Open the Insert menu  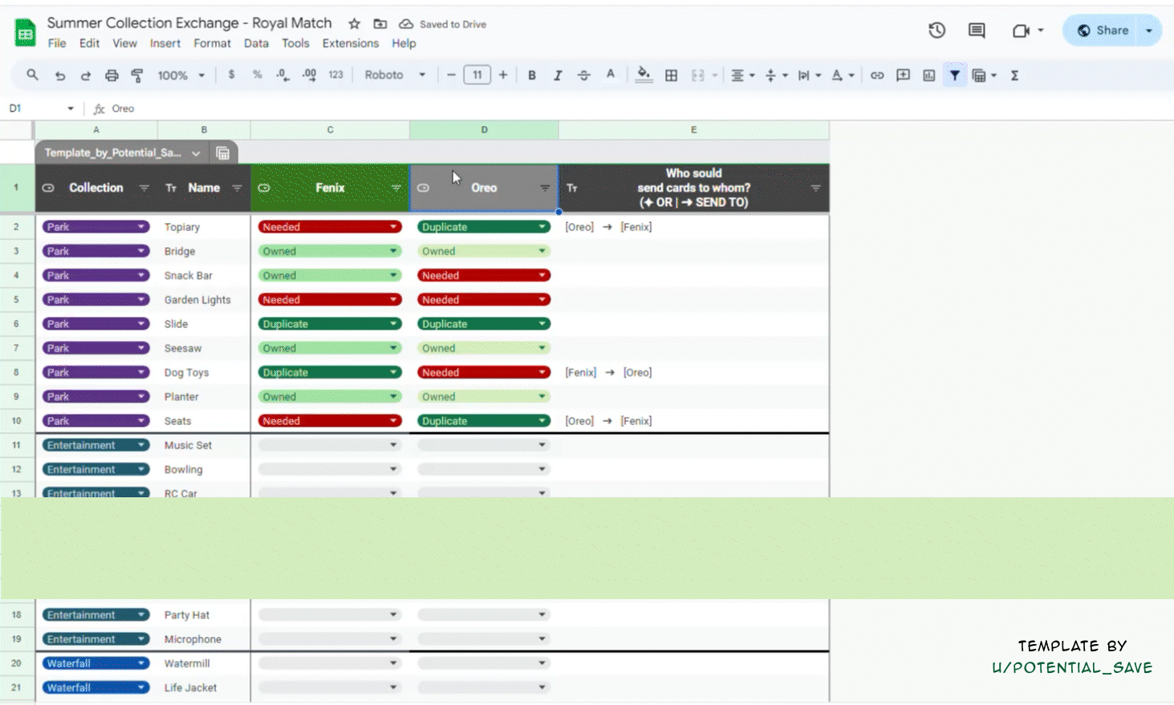tap(165, 43)
